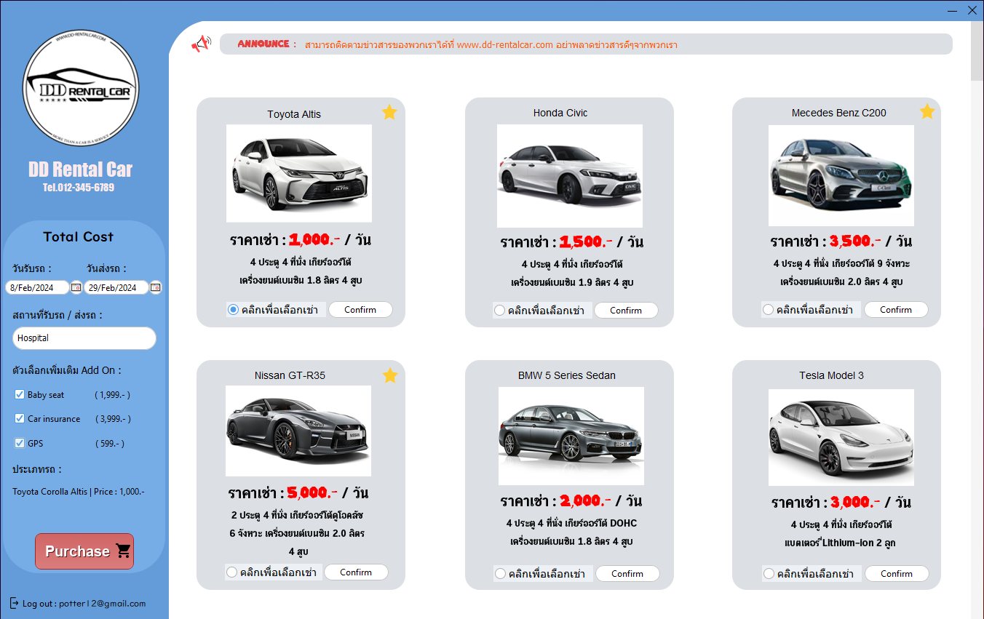This screenshot has width=984, height=619.
Task: Uncheck the Car insurance add-on
Action: pyautogui.click(x=20, y=418)
